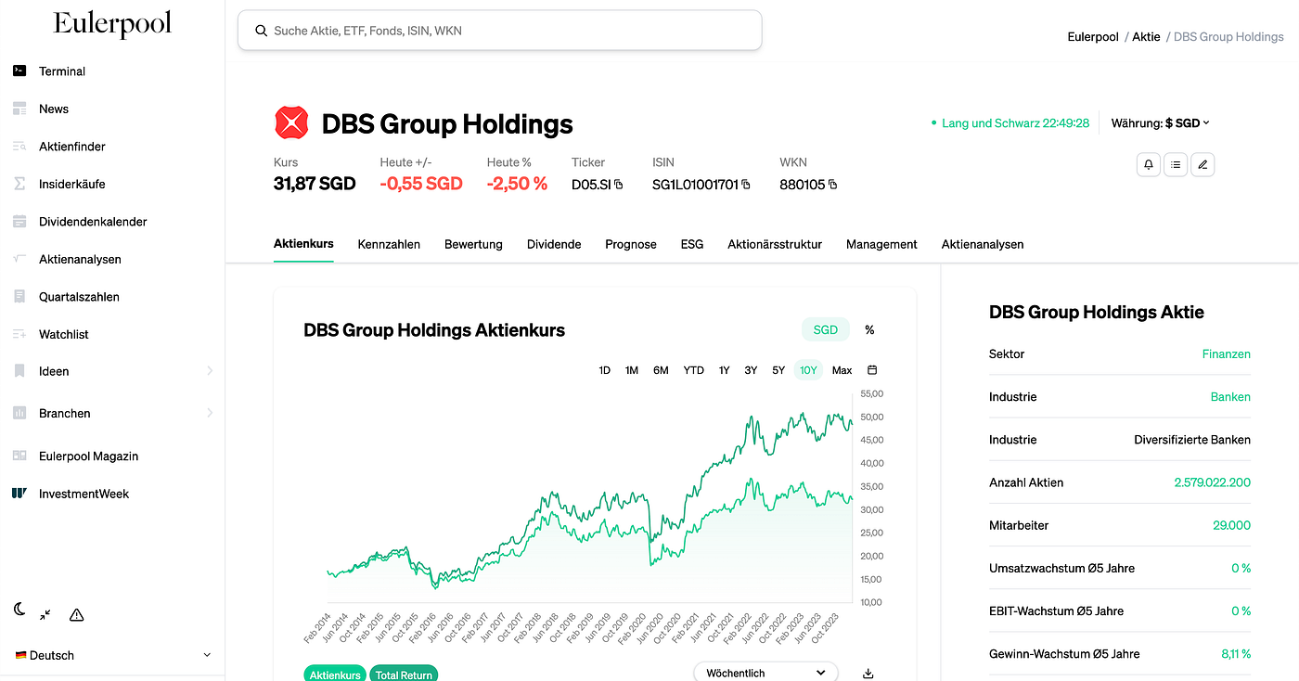The width and height of the screenshot is (1299, 681).
Task: Click the Aktie breadcrumb link
Action: point(1146,37)
